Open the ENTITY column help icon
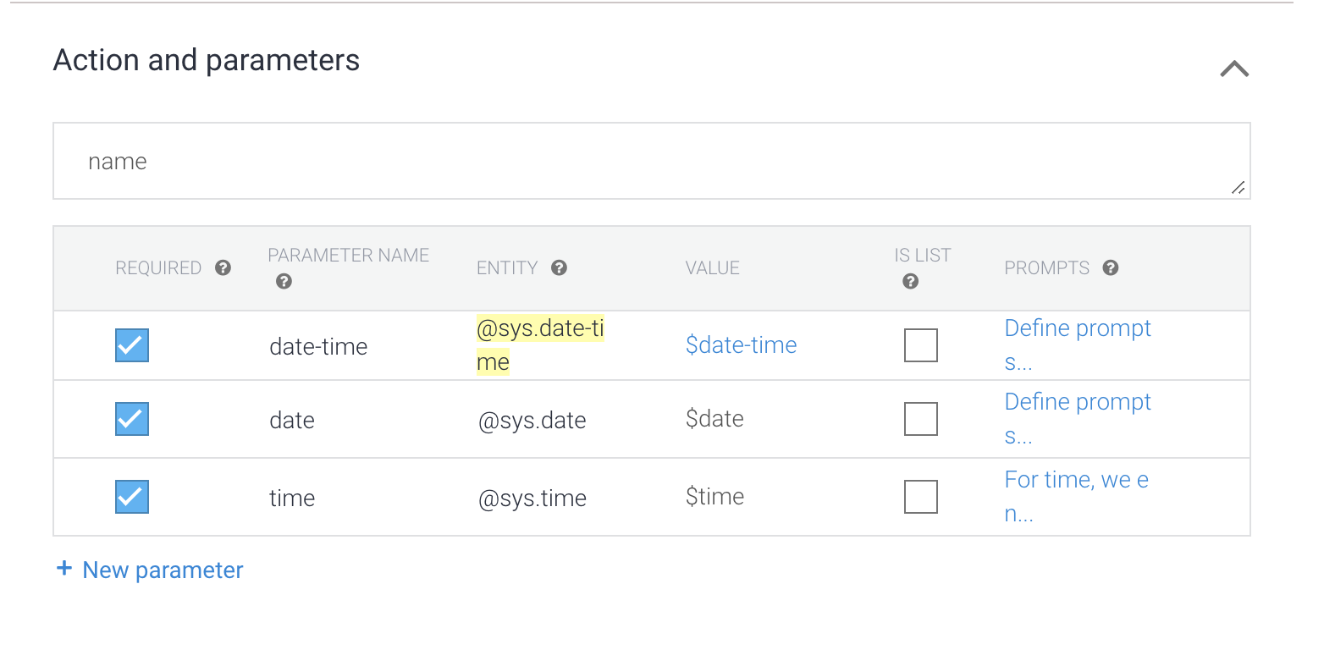This screenshot has width=1324, height=650. (x=559, y=267)
